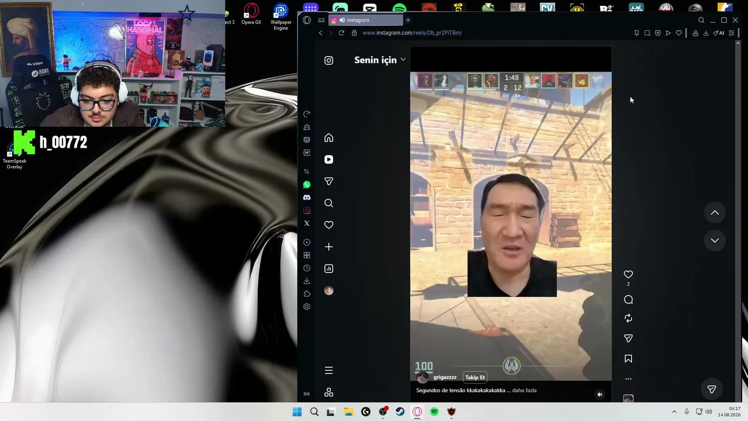Viewport: 748px width, 421px height.
Task: Open Opera GX downloads in sidebar
Action: [307, 281]
